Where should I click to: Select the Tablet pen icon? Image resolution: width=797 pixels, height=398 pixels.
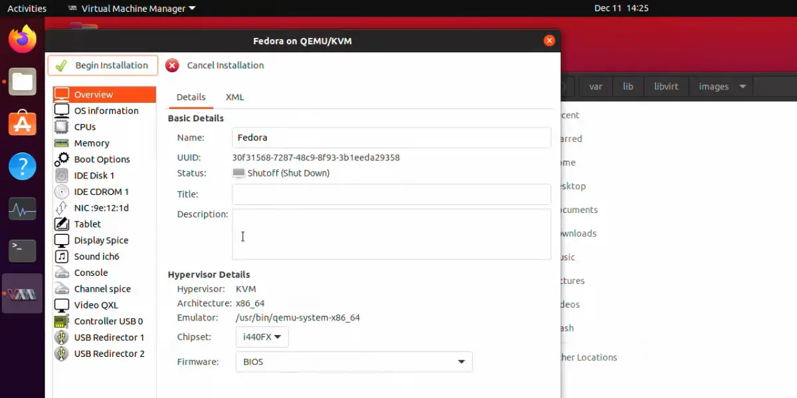pyautogui.click(x=62, y=224)
